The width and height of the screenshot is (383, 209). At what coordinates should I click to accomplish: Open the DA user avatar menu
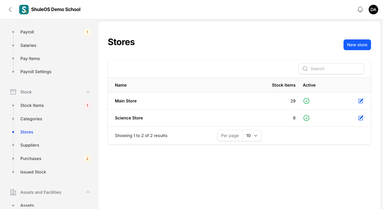click(x=373, y=10)
